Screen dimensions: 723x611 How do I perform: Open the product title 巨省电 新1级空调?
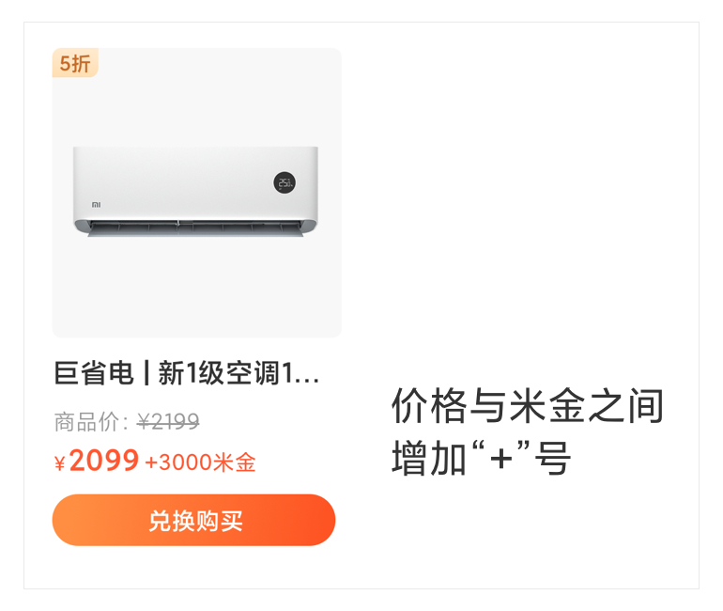coord(186,373)
